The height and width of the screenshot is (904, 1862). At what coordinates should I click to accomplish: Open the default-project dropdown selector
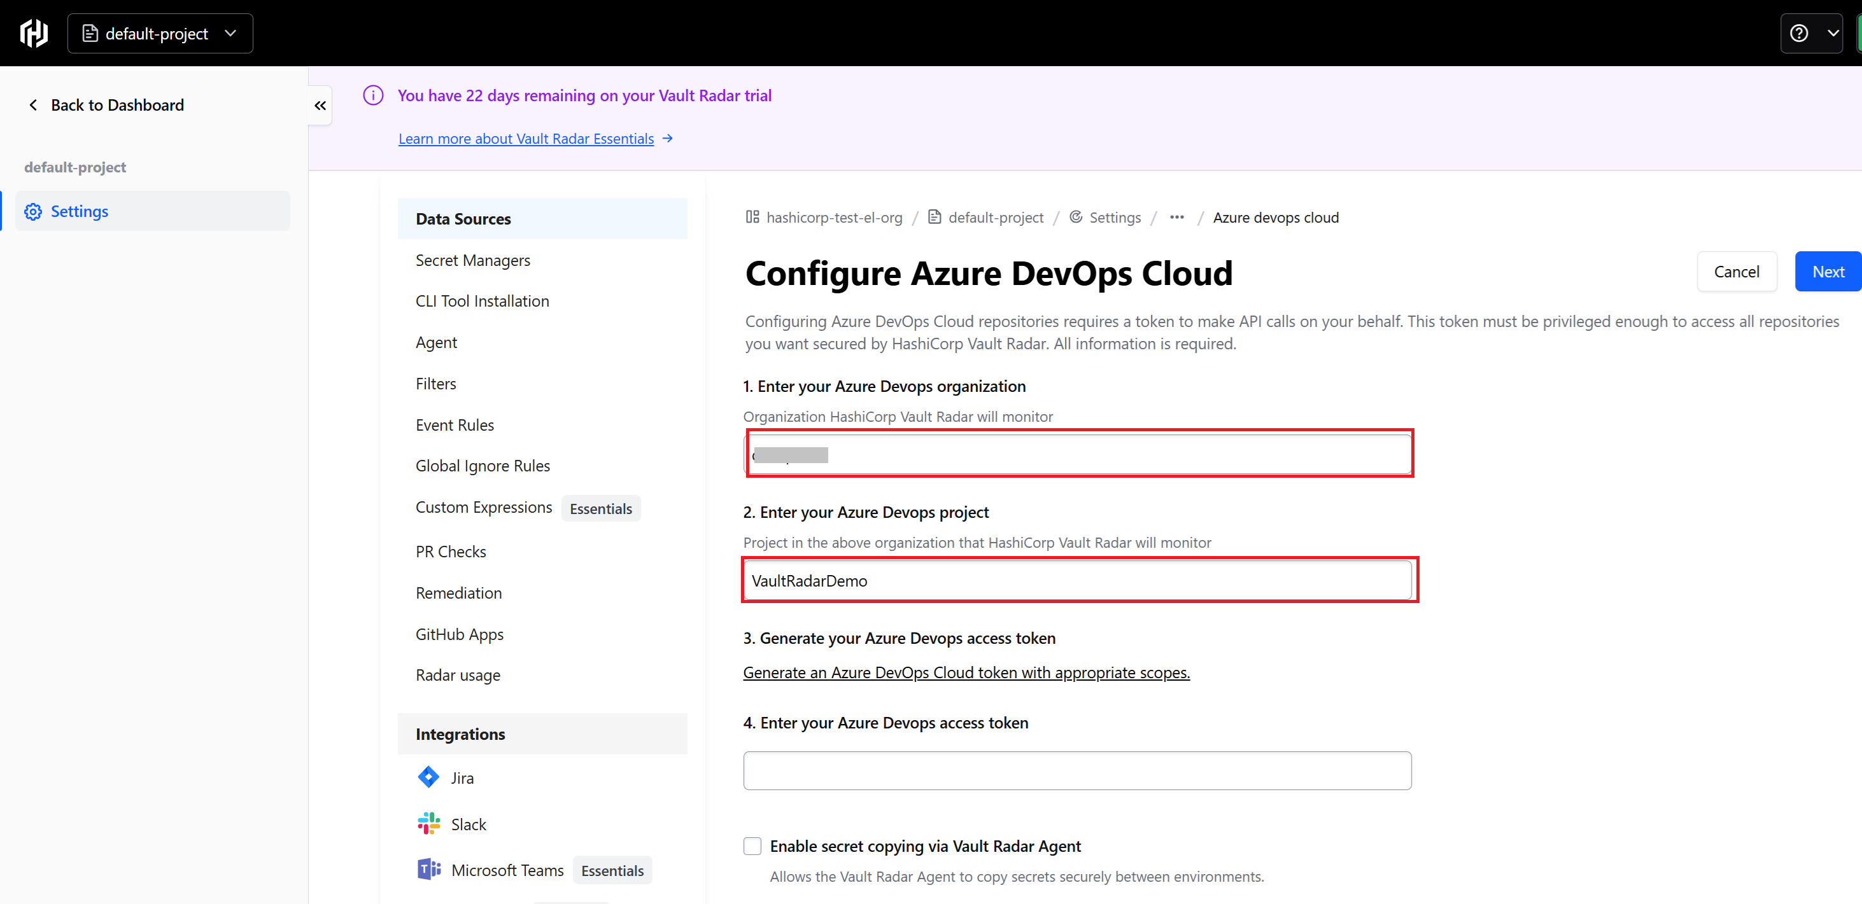coord(160,33)
